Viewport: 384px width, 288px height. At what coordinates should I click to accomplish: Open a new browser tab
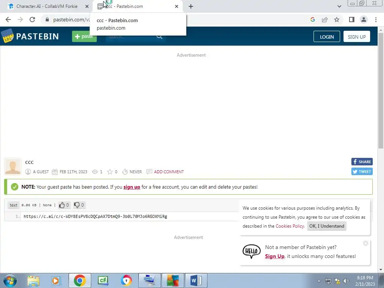(x=191, y=6)
